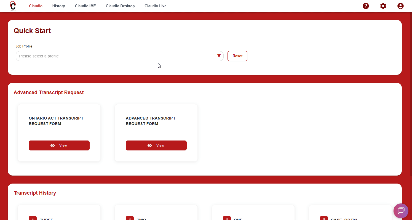Switch to the History tab
Screen dimensions: 412x220
tap(58, 6)
